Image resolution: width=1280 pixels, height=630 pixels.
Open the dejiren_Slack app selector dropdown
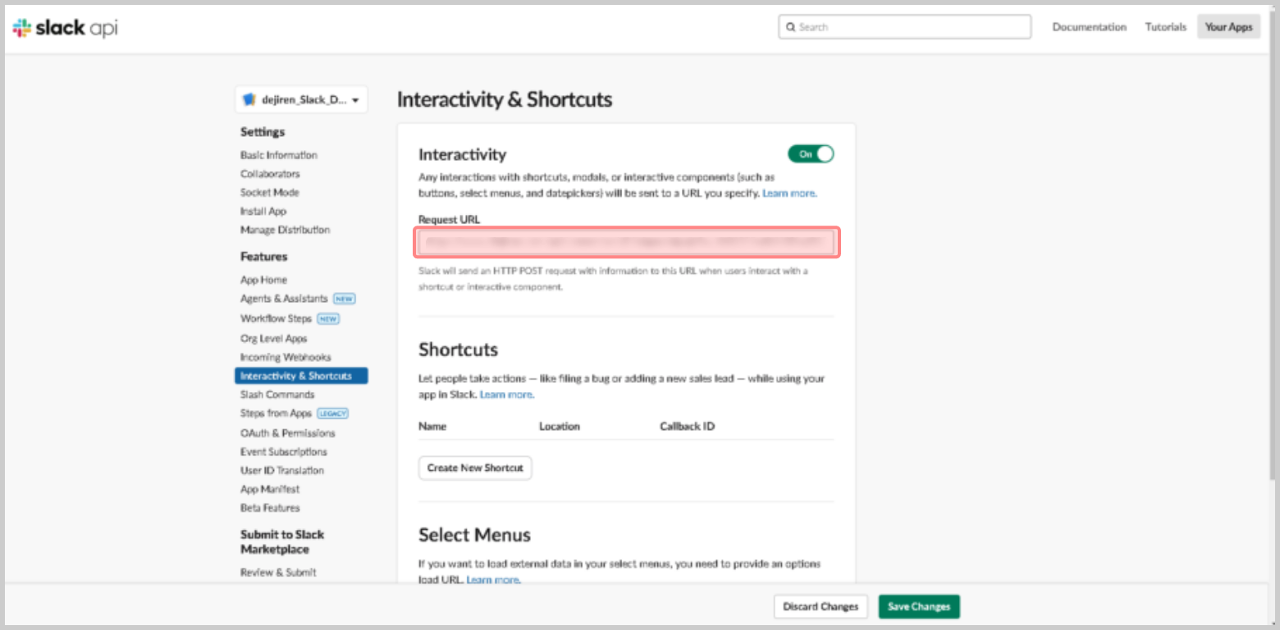point(301,100)
